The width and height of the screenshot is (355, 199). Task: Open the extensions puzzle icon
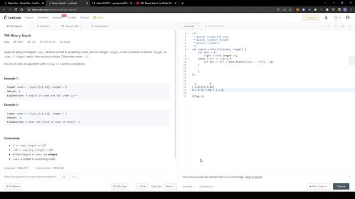click(327, 9)
